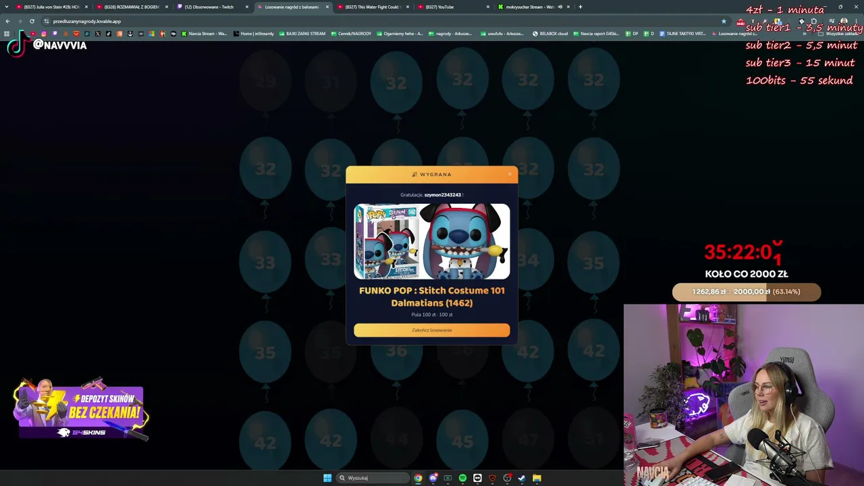
Task: Open the Home | inStreamly bookmark
Action: pyautogui.click(x=254, y=34)
